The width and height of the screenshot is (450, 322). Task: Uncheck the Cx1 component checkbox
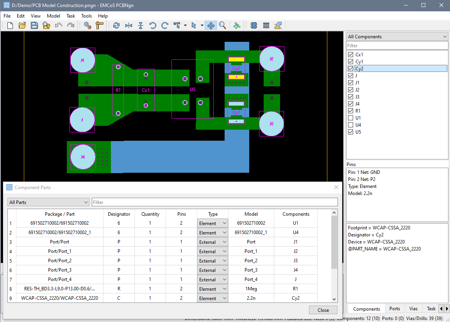350,55
